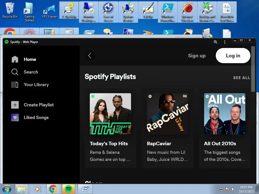Click the Search magnifier icon in the sidebar
Viewport: 259px width, 194px height.
(x=15, y=72)
